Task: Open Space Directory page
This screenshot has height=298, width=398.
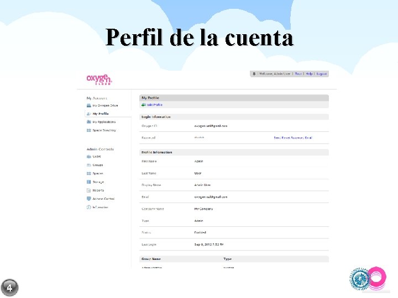Action: click(104, 130)
